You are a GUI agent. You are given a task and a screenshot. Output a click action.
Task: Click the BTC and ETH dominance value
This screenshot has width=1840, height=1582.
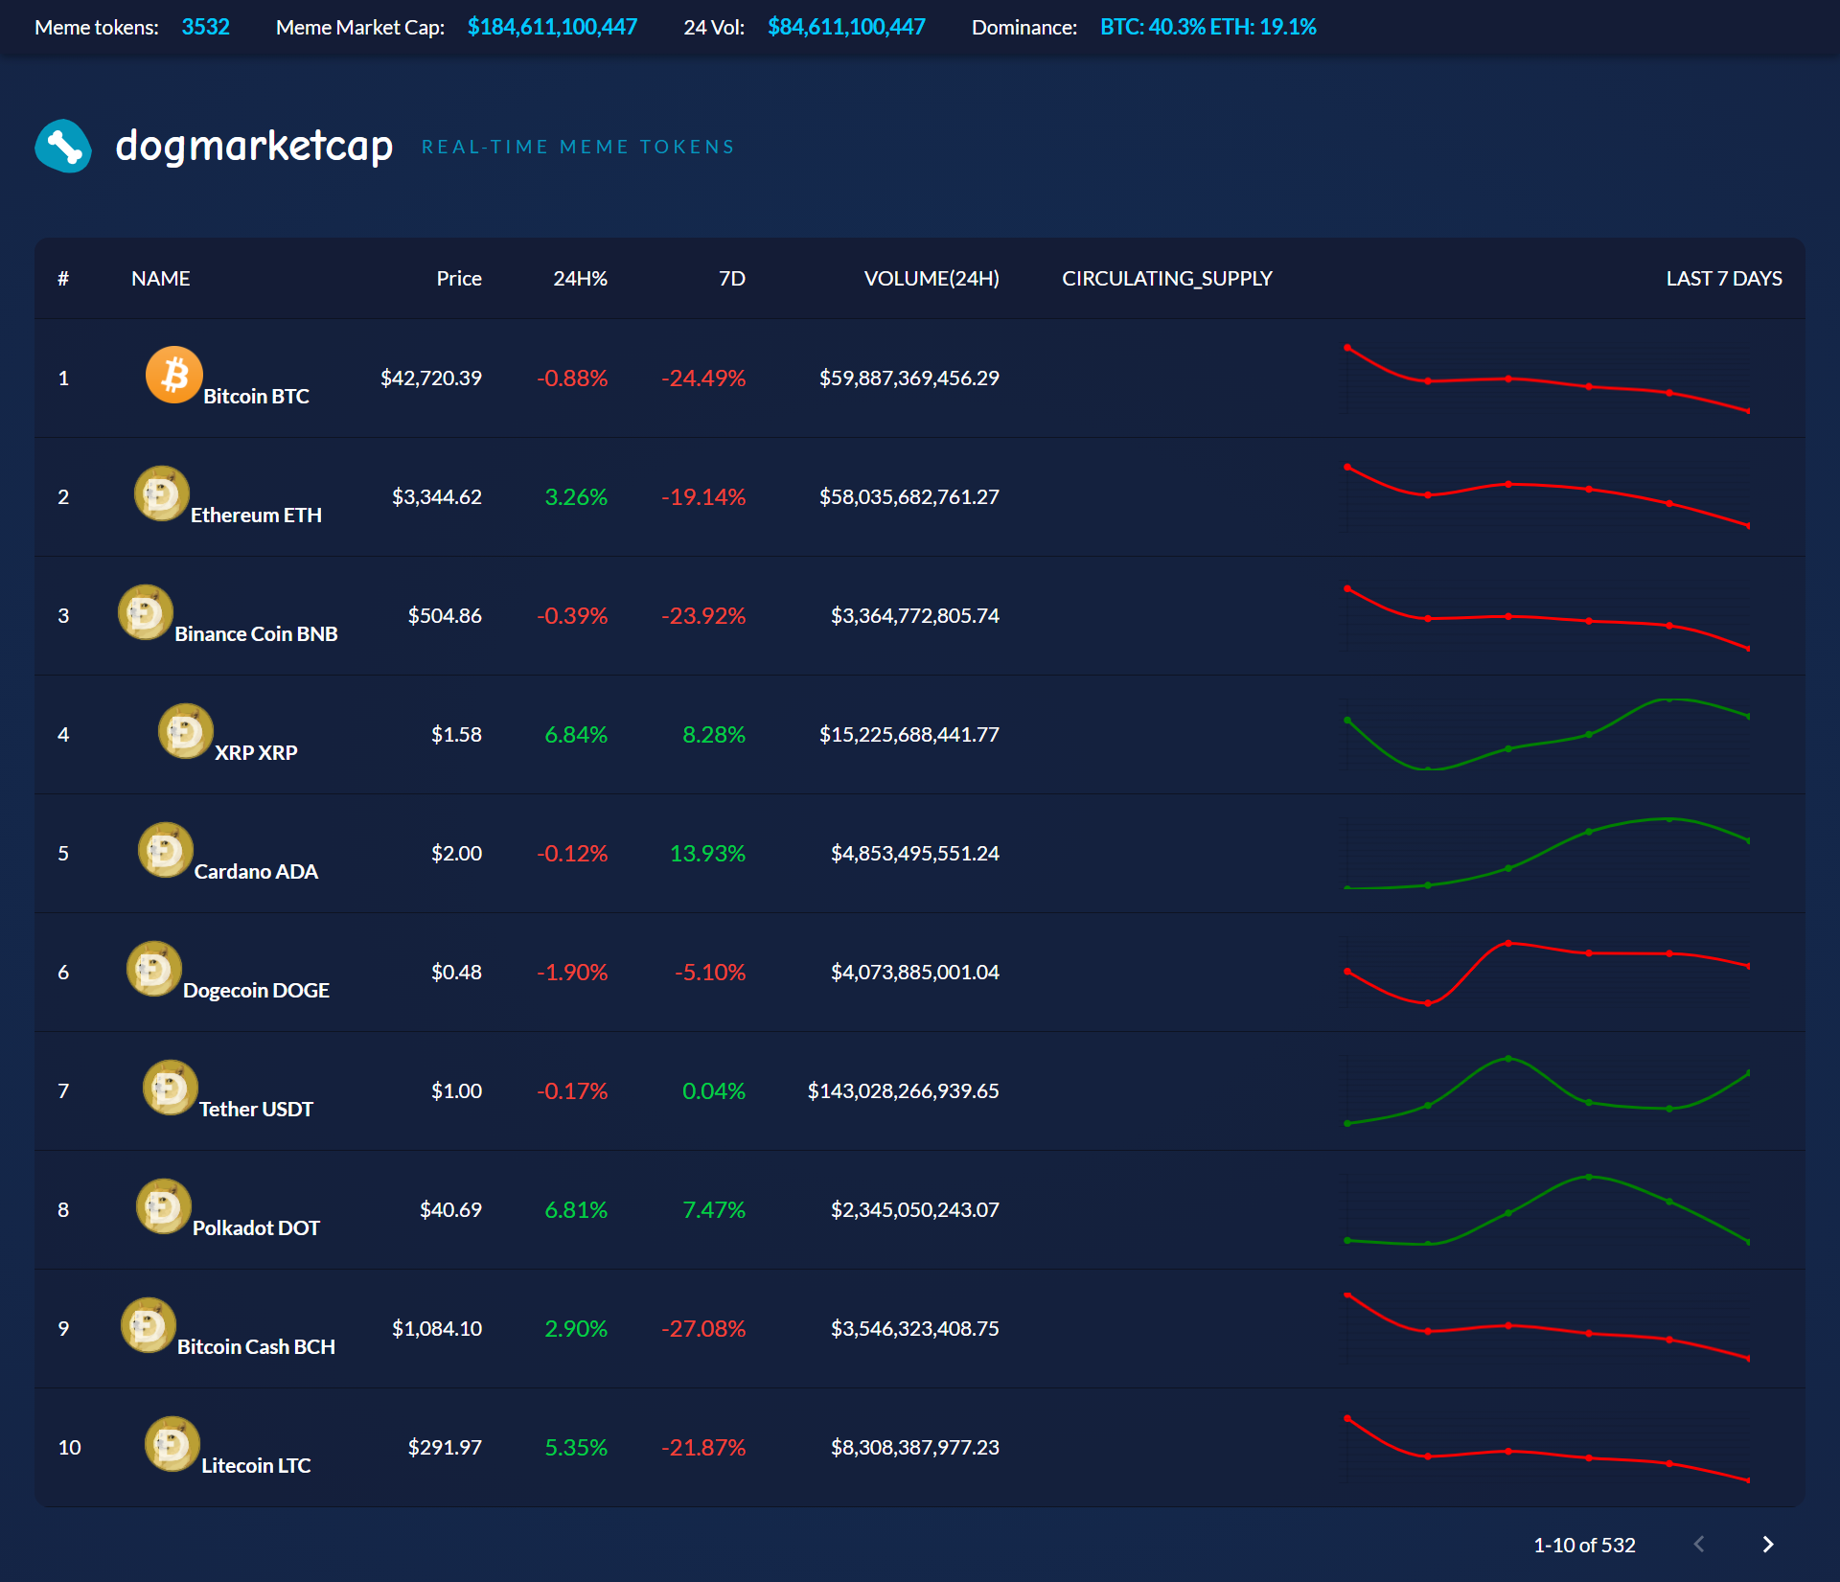click(1208, 27)
